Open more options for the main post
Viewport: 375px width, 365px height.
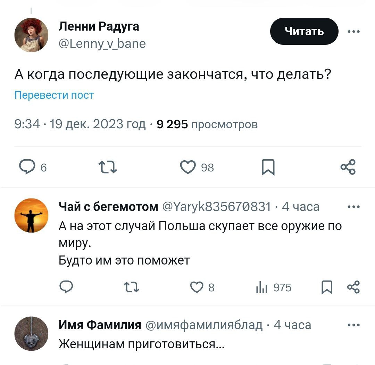pos(353,32)
